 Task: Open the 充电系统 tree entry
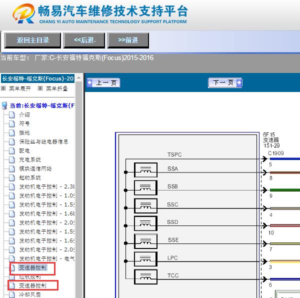pos(30,159)
